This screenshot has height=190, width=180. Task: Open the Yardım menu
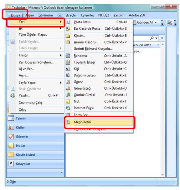pos(119,15)
